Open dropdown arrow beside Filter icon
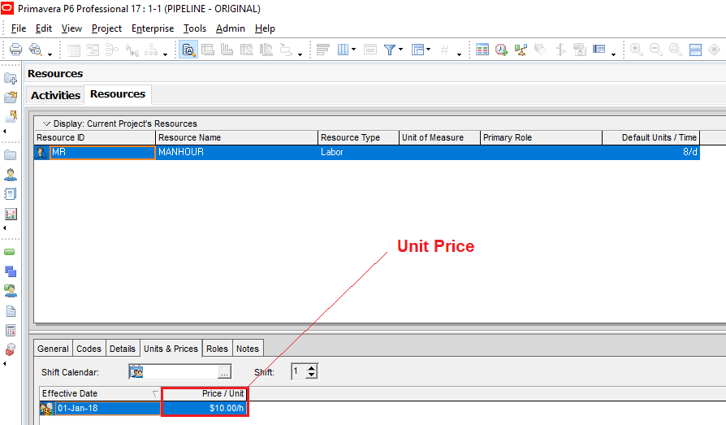Screen dimensions: 726x425 400,49
